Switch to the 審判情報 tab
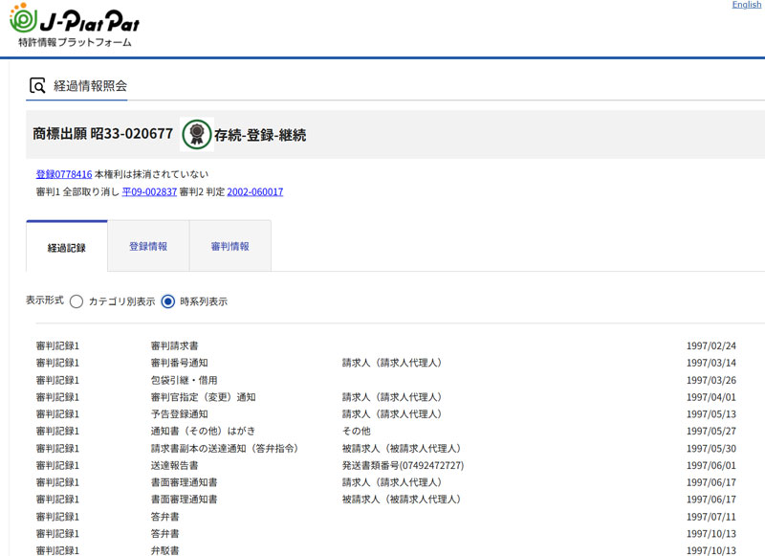This screenshot has height=556, width=765. coord(229,247)
